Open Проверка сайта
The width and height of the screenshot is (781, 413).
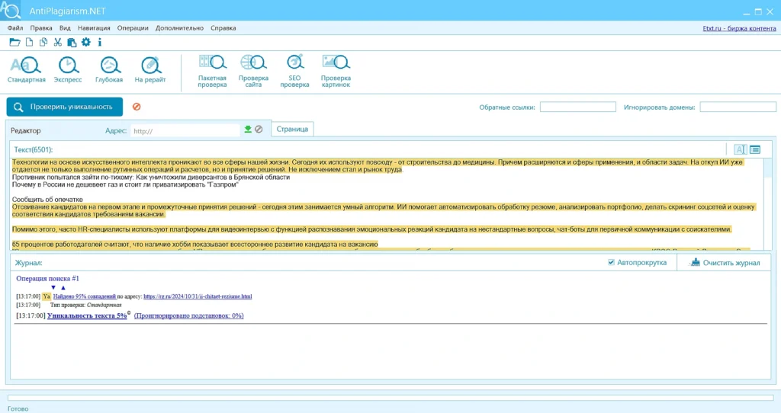[253, 71]
